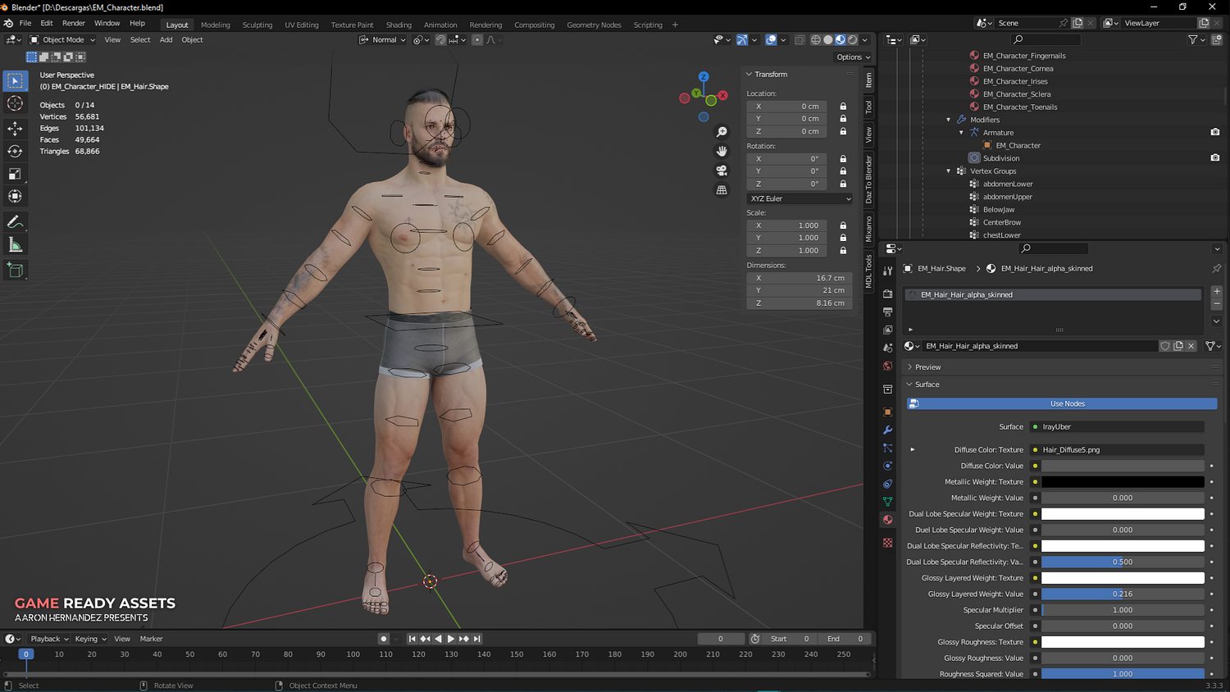Unlink material with the X button
This screenshot has width=1230, height=692.
coord(1191,346)
